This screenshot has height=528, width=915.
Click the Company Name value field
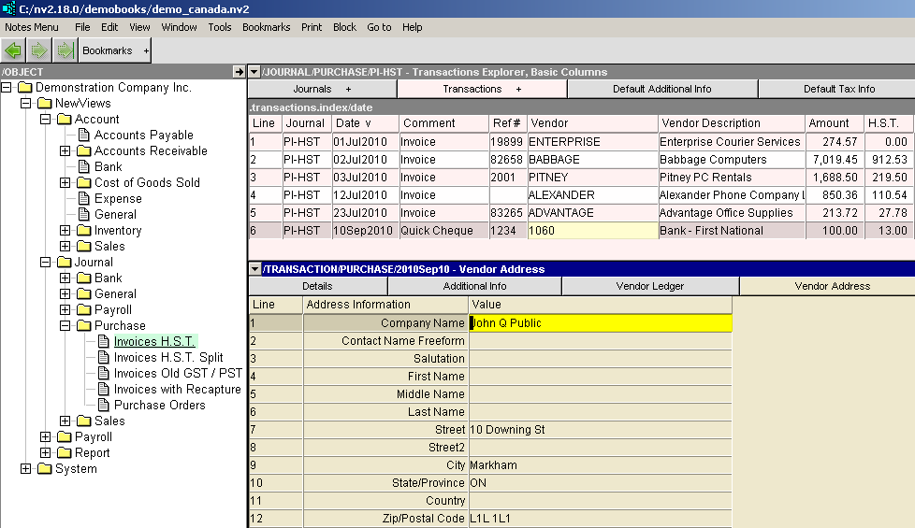(600, 323)
